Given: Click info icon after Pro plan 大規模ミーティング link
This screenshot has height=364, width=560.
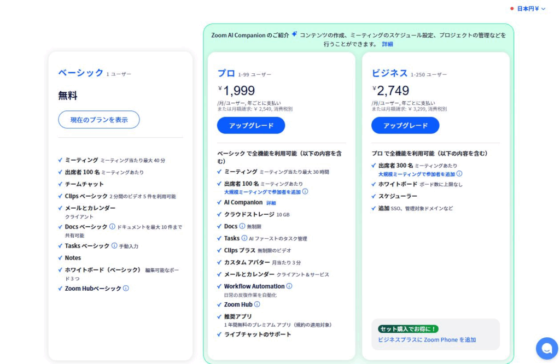Looking at the screenshot, I should [305, 192].
